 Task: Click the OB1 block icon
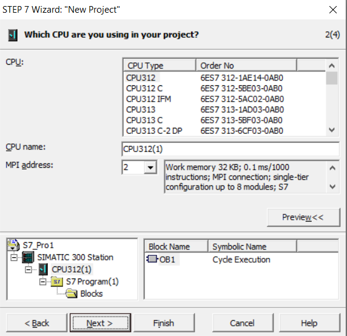point(152,259)
